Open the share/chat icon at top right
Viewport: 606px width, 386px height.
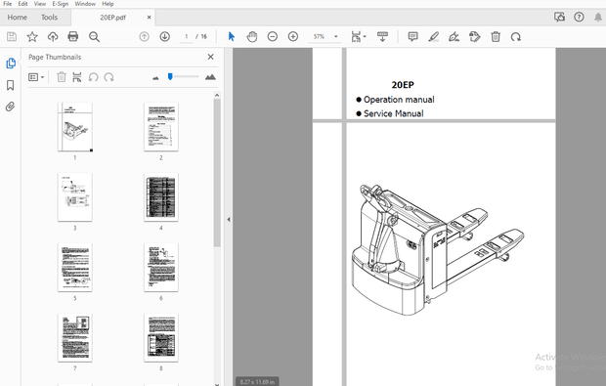(559, 17)
